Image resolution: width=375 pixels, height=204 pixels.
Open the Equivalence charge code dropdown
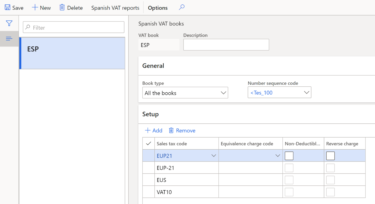pyautogui.click(x=278, y=156)
